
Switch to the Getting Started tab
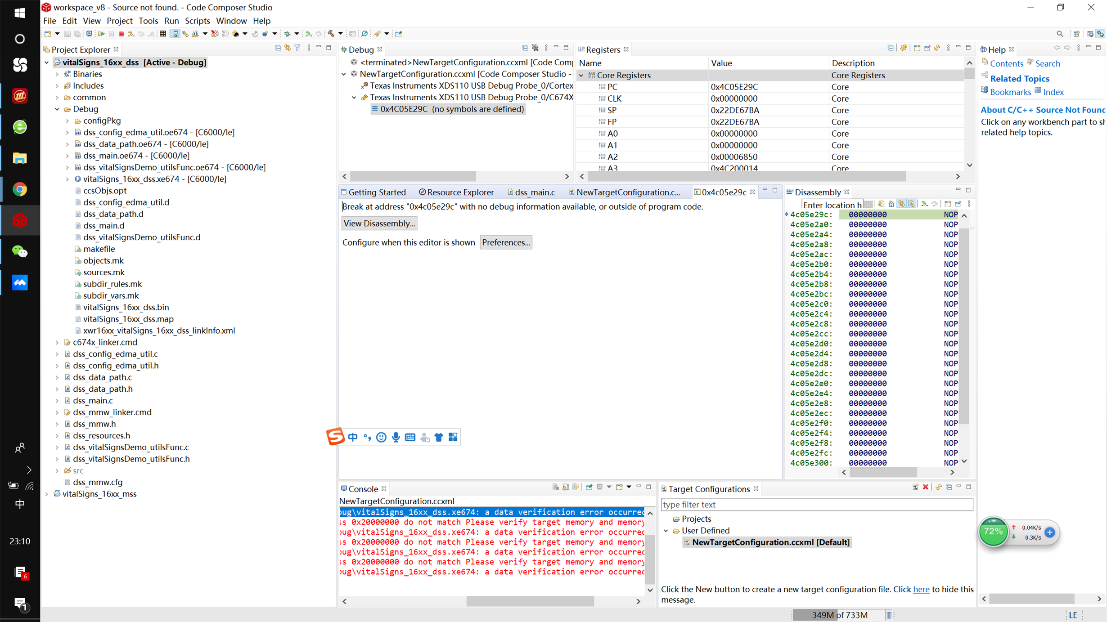pos(373,192)
